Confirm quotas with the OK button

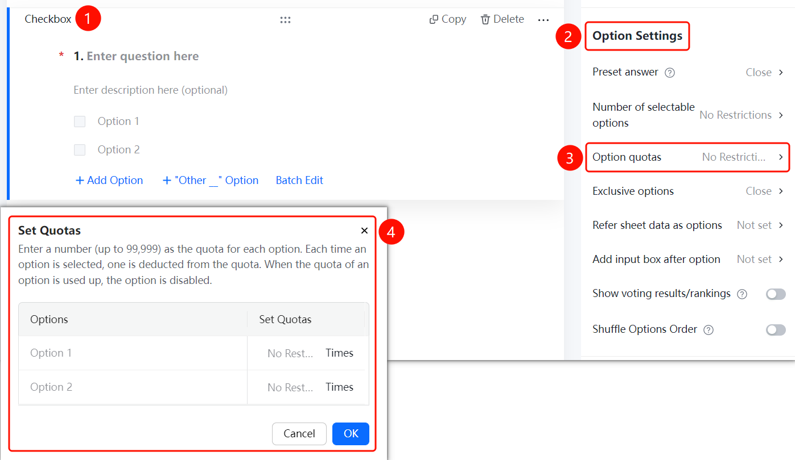(351, 434)
